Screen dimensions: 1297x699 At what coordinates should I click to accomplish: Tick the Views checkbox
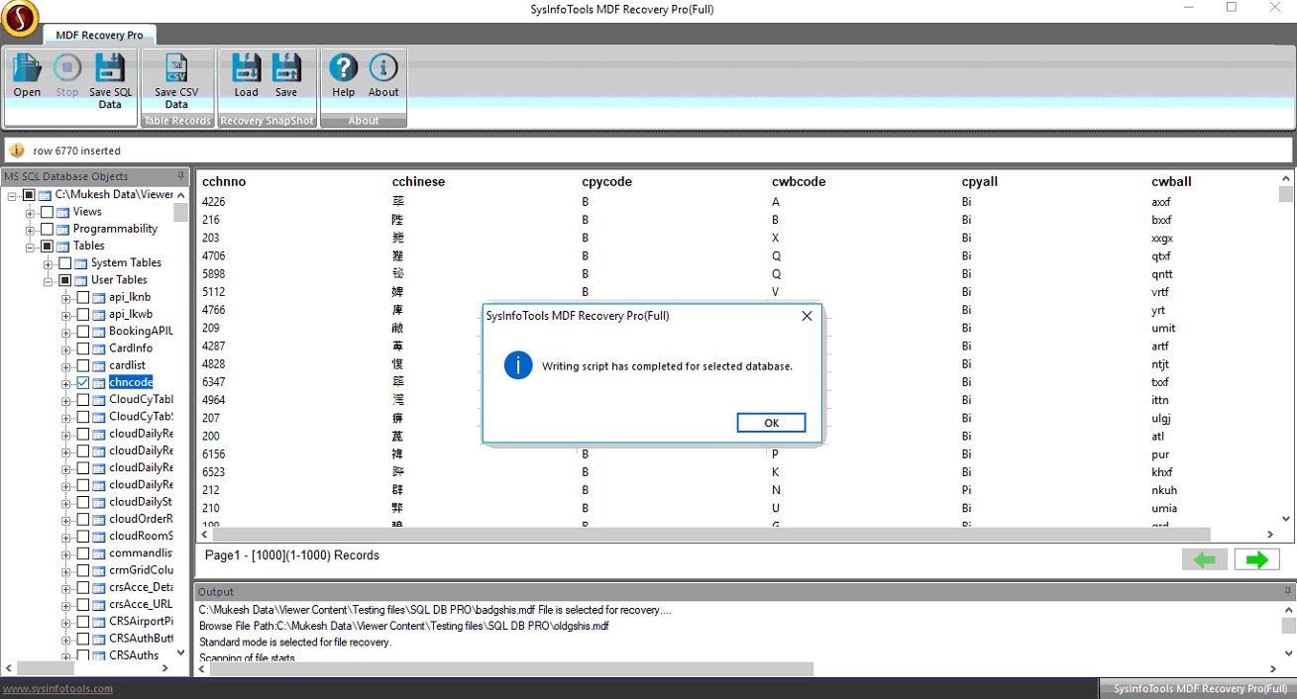tap(47, 212)
